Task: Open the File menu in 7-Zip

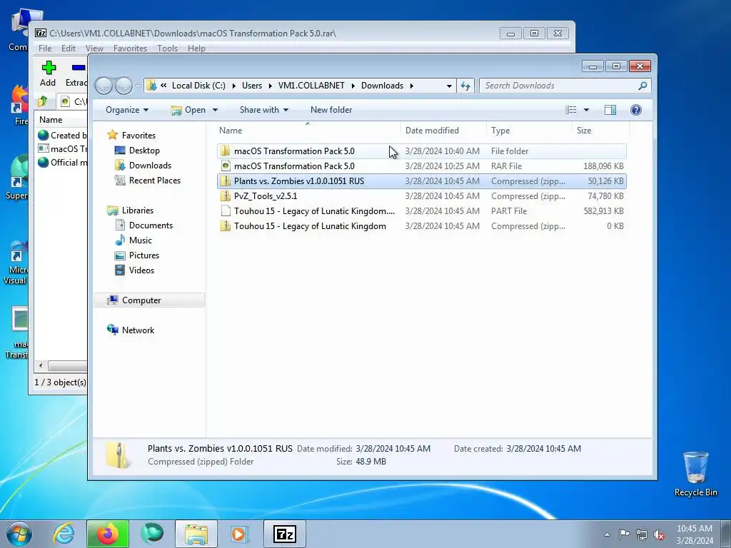Action: click(45, 49)
